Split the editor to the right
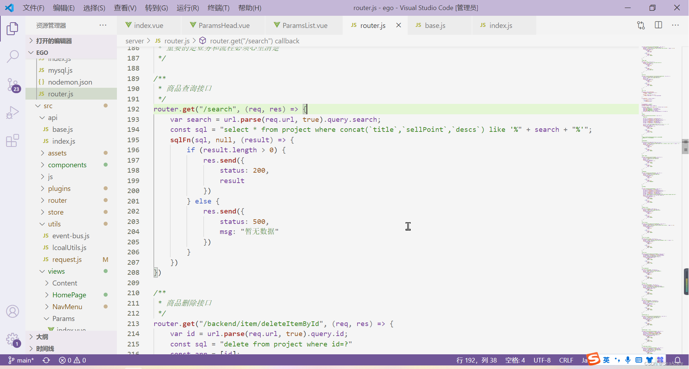Image resolution: width=689 pixels, height=369 pixels. pyautogui.click(x=659, y=25)
